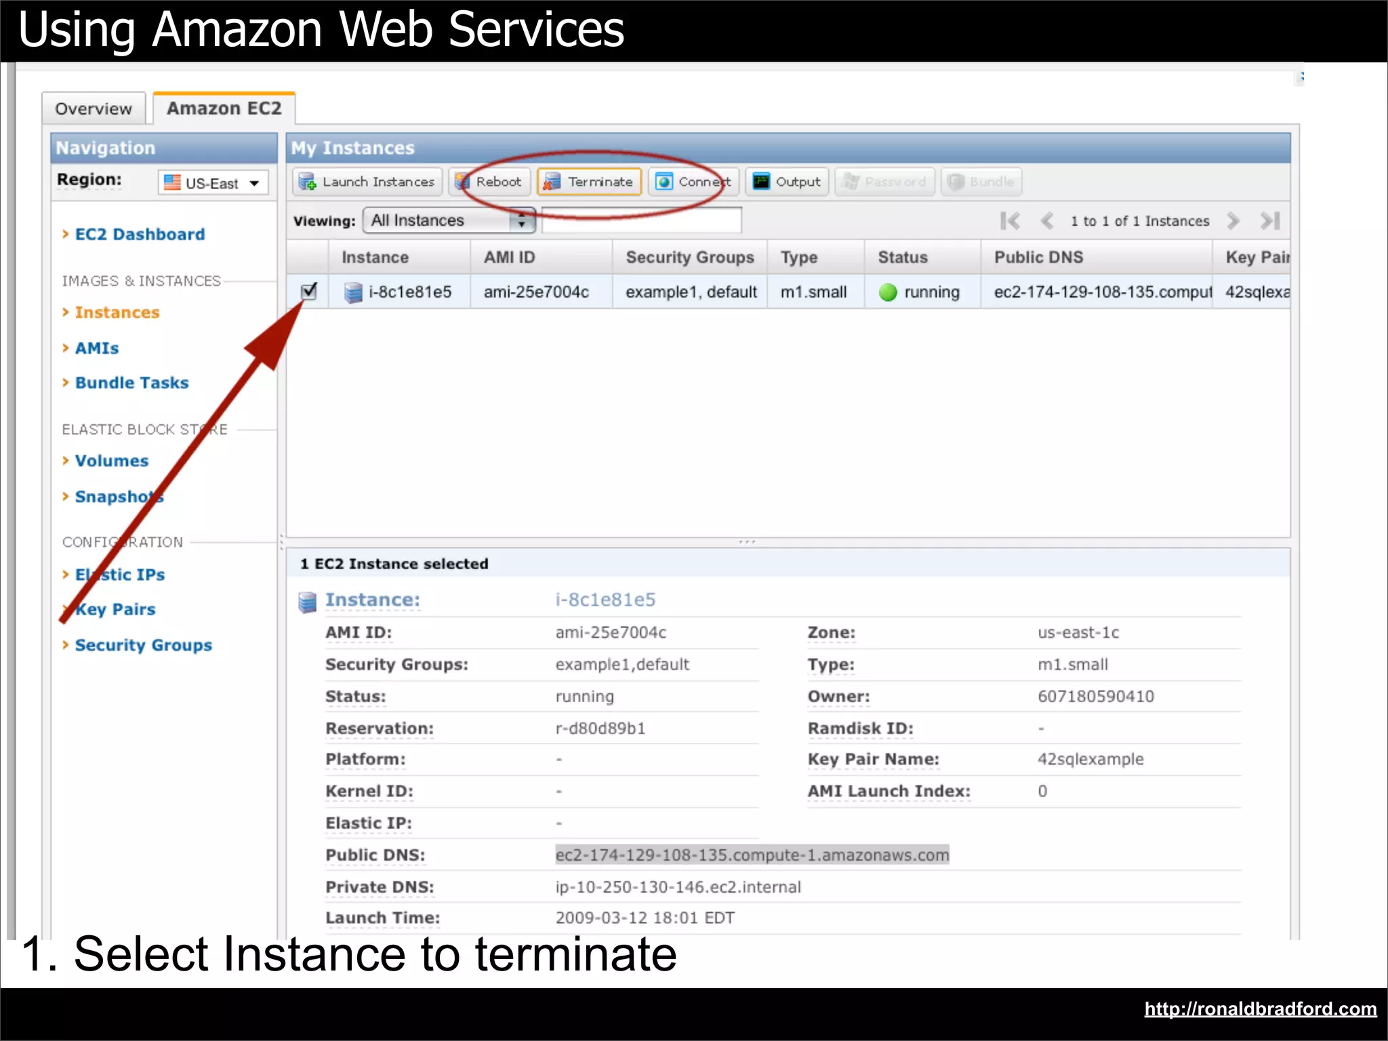Click the Connect globe icon
Viewport: 1388px width, 1041px height.
(x=664, y=182)
